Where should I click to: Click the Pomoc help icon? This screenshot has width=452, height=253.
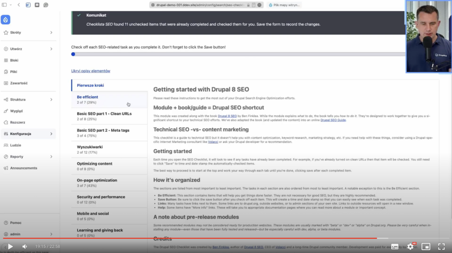[6, 223]
